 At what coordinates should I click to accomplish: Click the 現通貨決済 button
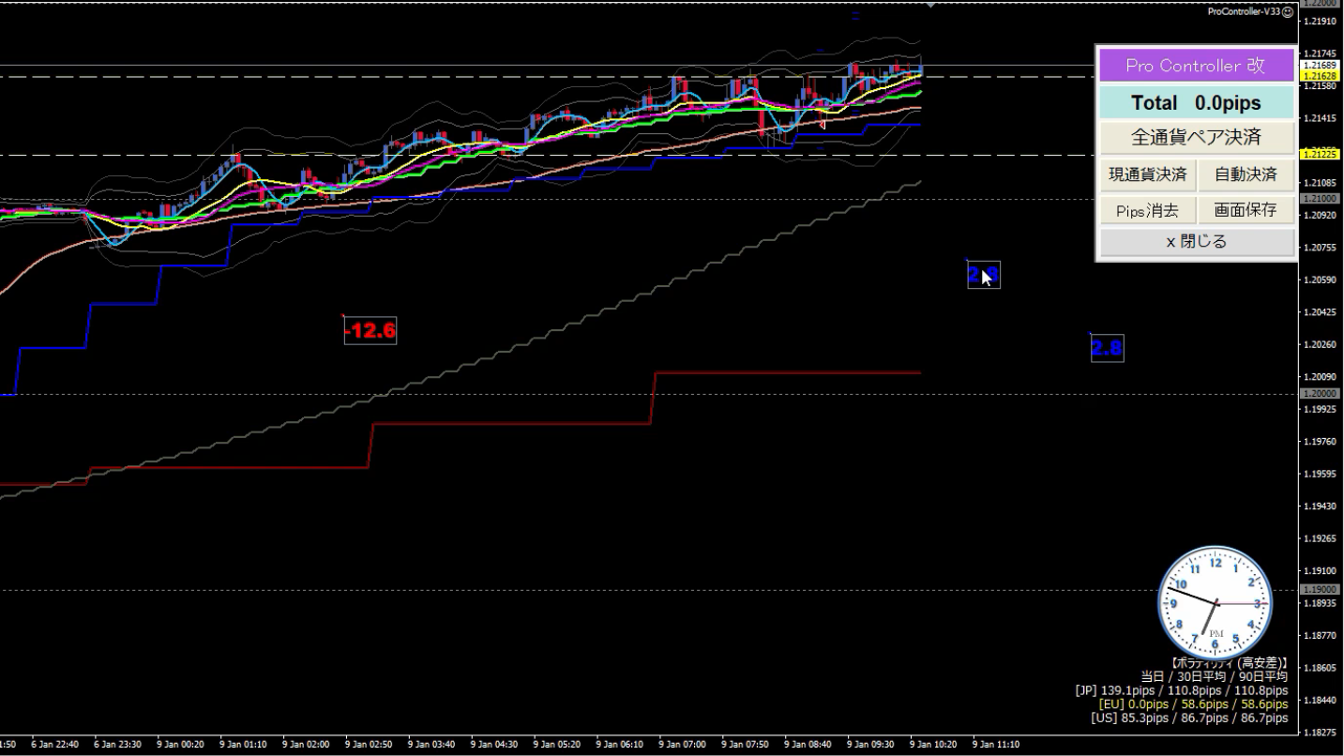click(1148, 174)
